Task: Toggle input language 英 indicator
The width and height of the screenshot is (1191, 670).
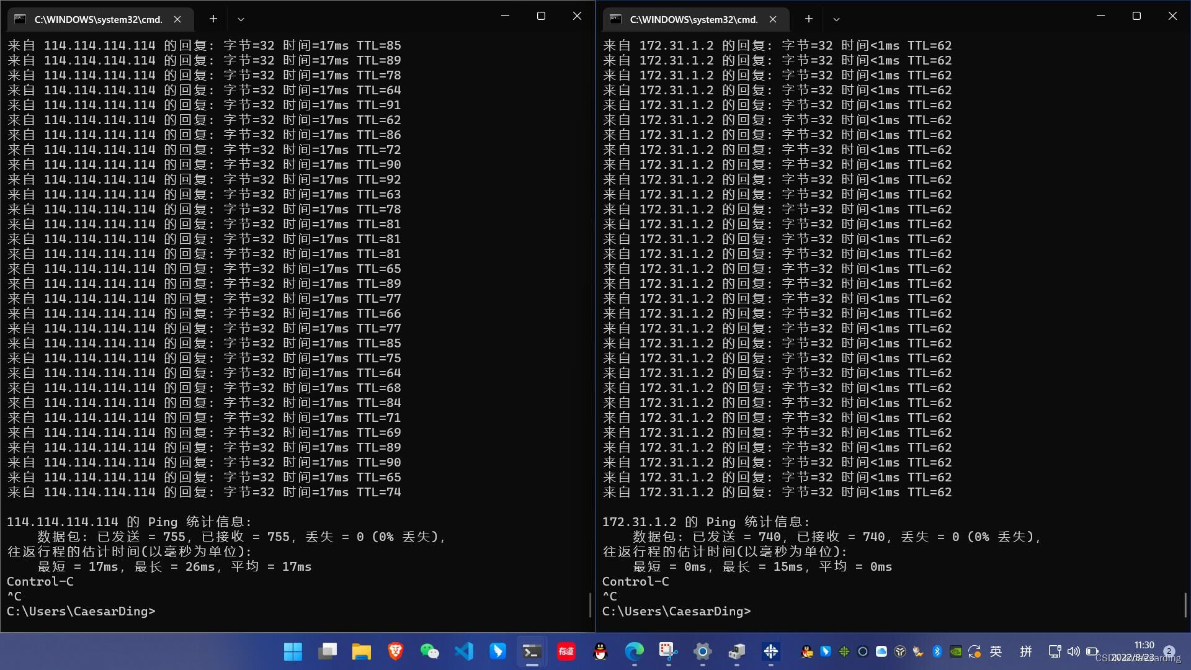Action: 996,651
